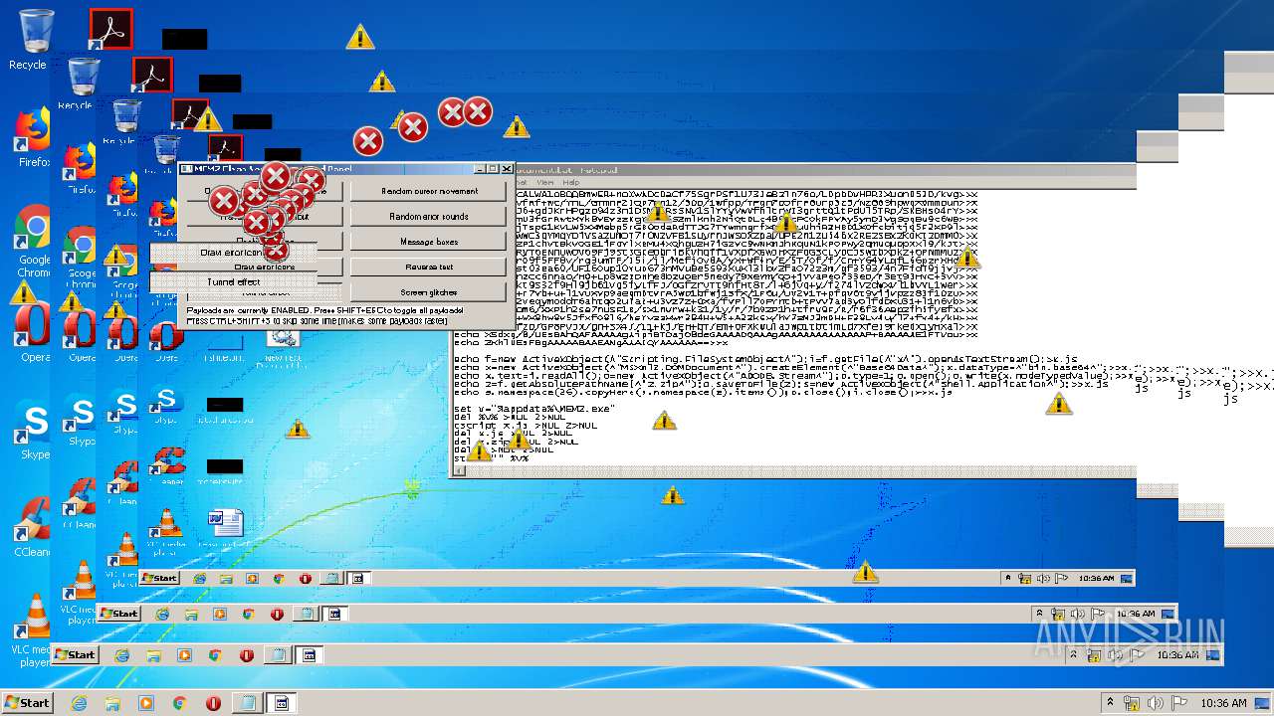Click Screen glitches button in MEMZ panel
The width and height of the screenshot is (1274, 716).
(429, 292)
